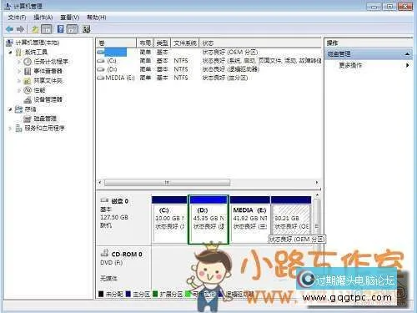
Task: Click the last toolbar icon after the separator
Action: (x=86, y=29)
